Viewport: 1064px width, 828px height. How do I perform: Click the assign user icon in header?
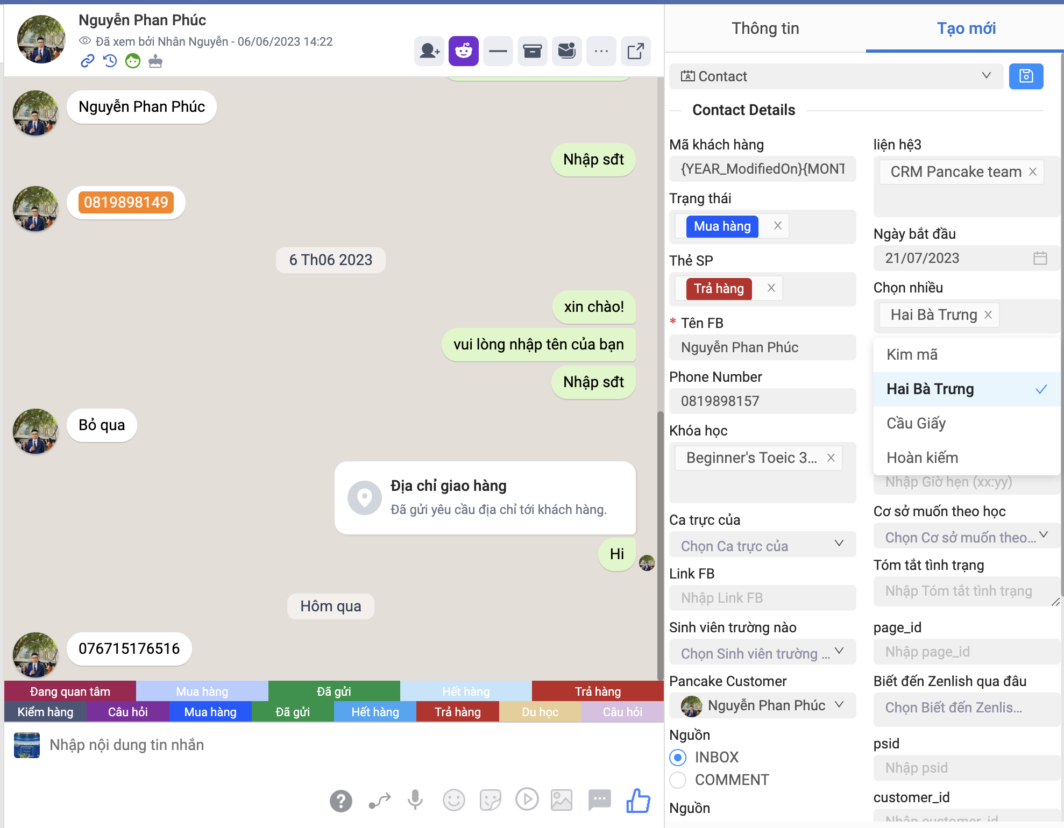click(x=429, y=52)
